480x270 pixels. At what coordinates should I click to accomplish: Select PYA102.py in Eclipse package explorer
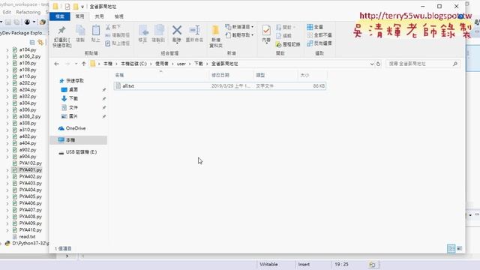tap(27, 163)
